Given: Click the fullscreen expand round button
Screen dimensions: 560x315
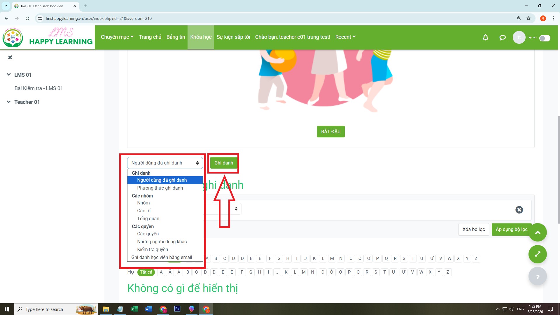Looking at the screenshot, I should pyautogui.click(x=537, y=254).
